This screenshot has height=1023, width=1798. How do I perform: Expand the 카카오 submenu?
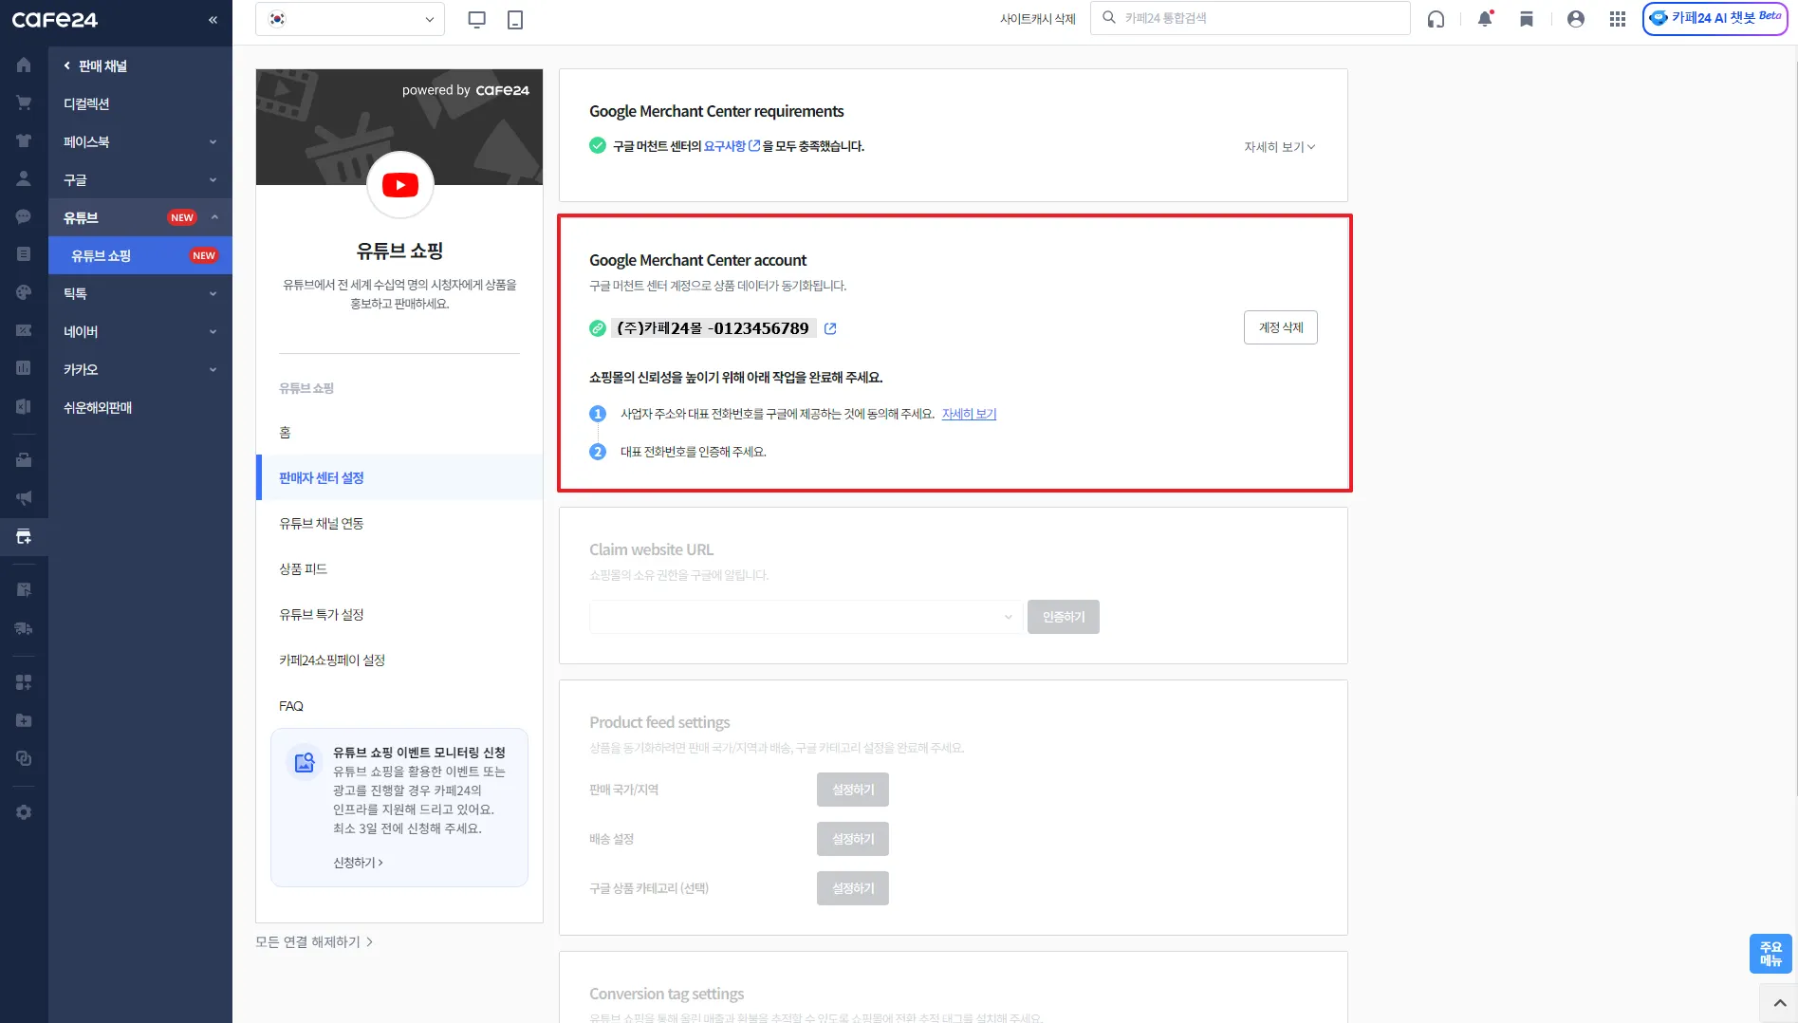[140, 369]
